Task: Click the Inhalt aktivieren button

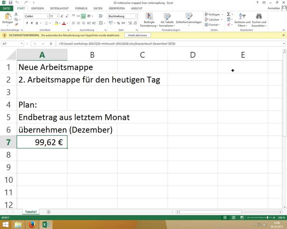Action: click(137, 35)
